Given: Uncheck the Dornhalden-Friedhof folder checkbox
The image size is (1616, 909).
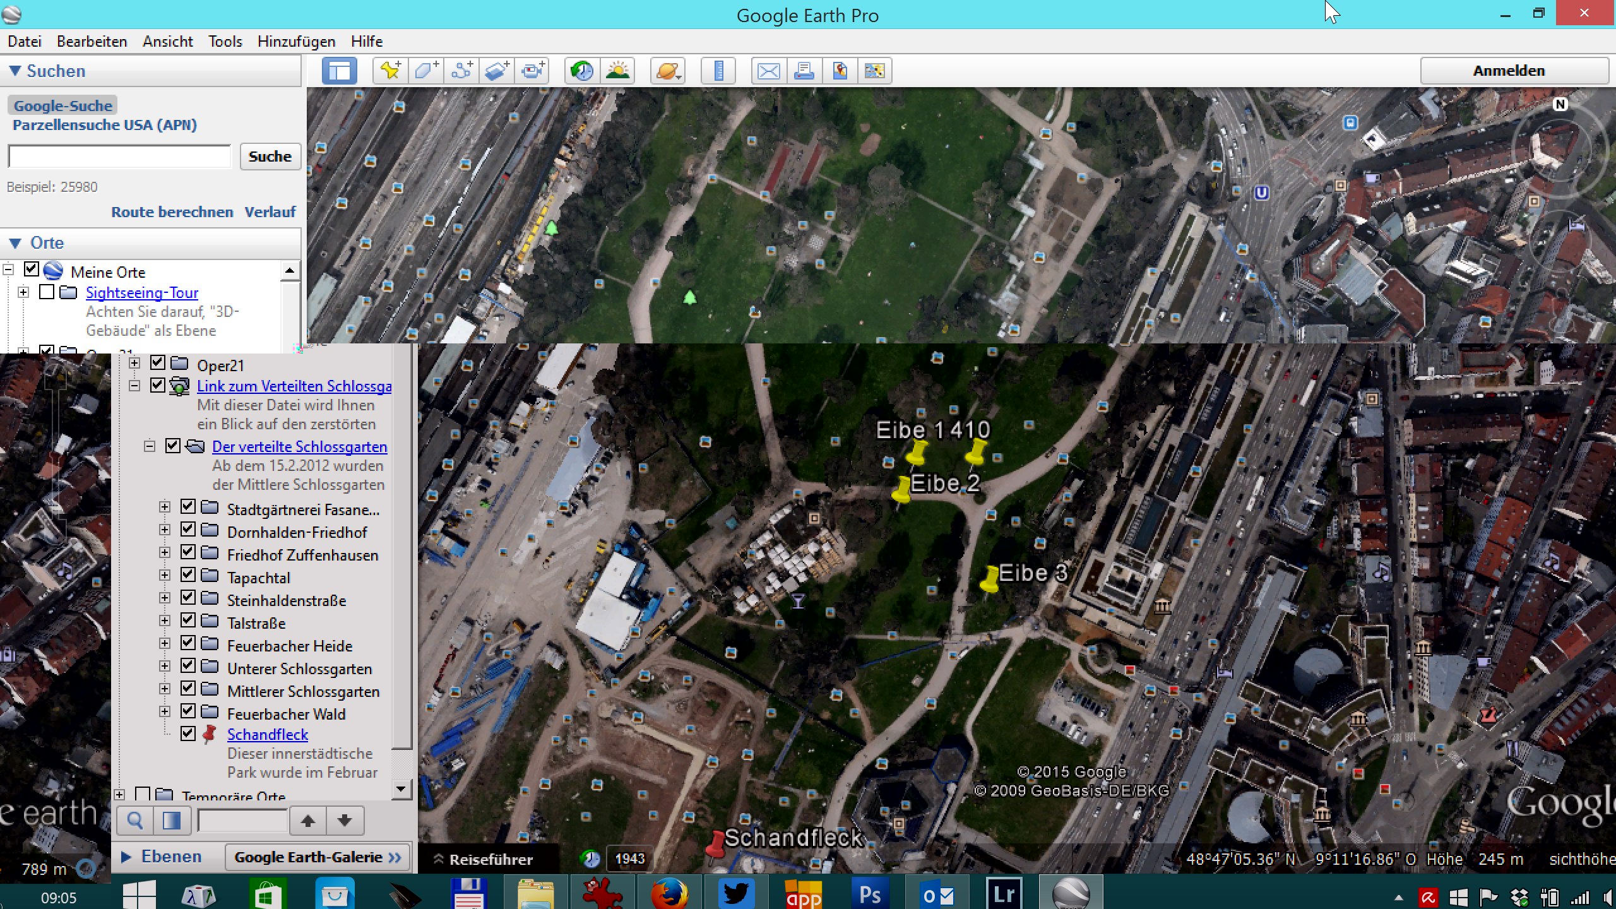Looking at the screenshot, I should [187, 530].
